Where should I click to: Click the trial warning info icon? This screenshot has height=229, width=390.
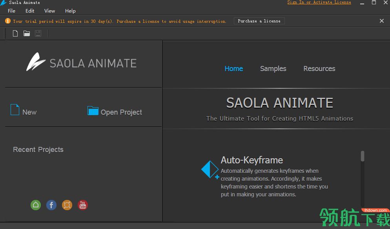(8, 21)
